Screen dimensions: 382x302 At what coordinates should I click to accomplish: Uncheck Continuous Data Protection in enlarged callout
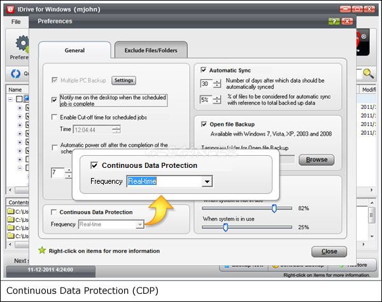pyautogui.click(x=94, y=165)
